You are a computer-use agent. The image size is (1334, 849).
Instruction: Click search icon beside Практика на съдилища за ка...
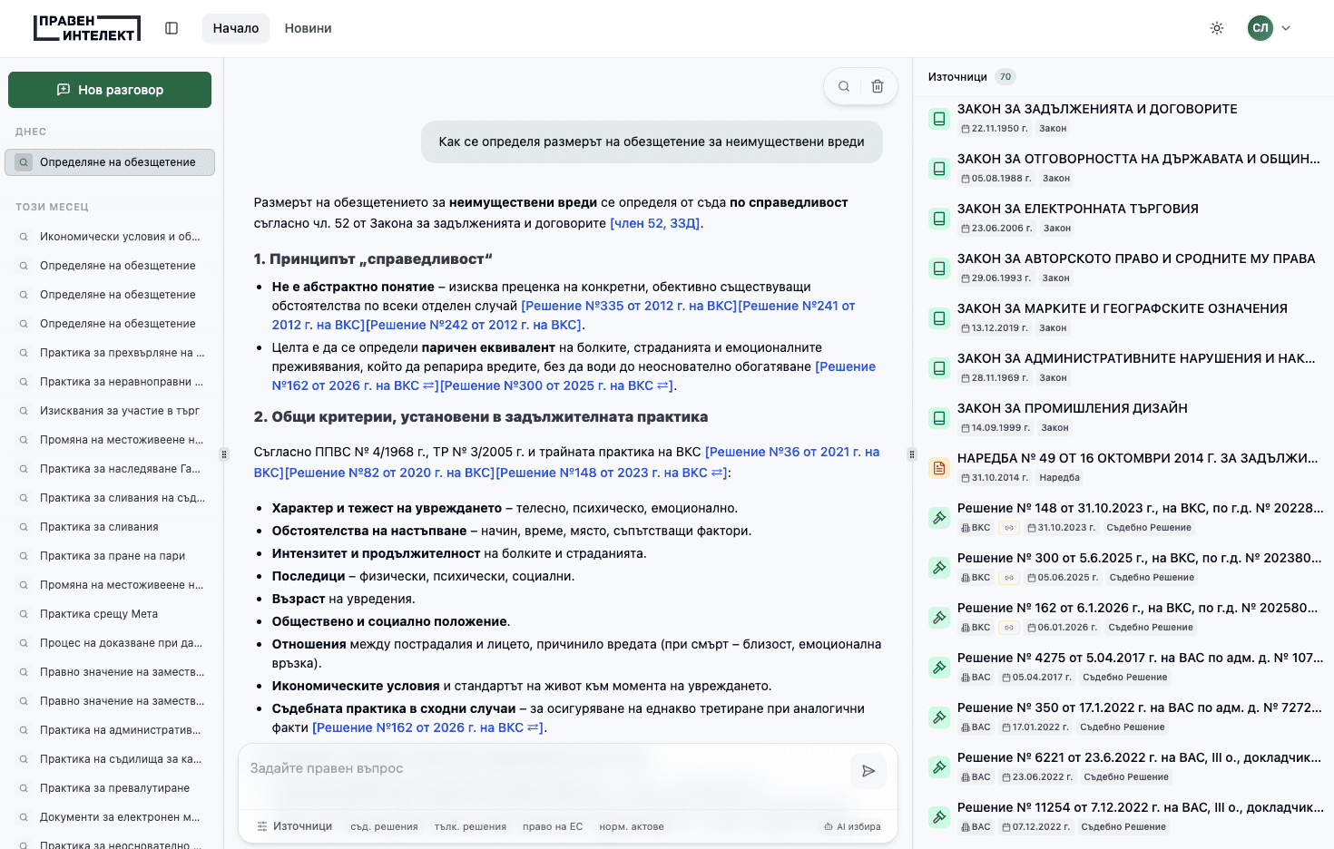tap(24, 759)
